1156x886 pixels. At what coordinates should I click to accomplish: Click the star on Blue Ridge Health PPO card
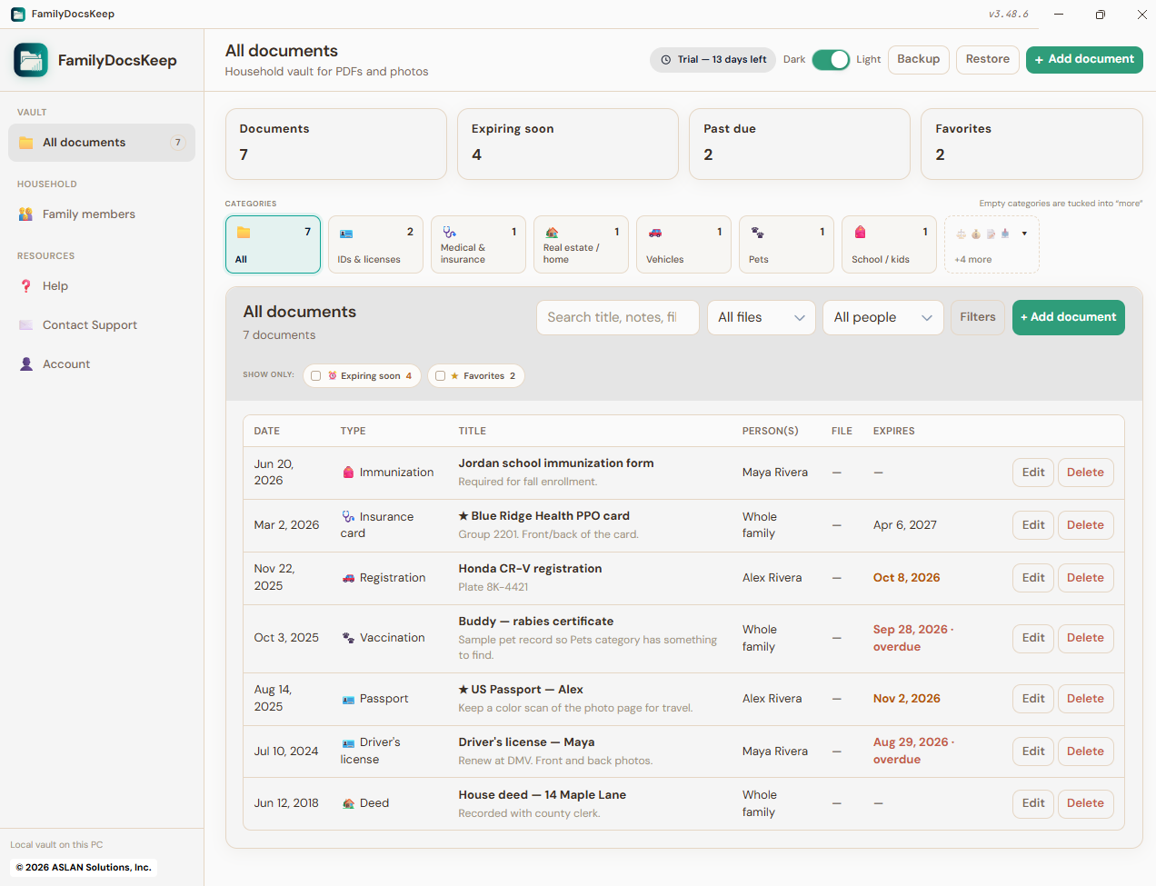coord(463,516)
